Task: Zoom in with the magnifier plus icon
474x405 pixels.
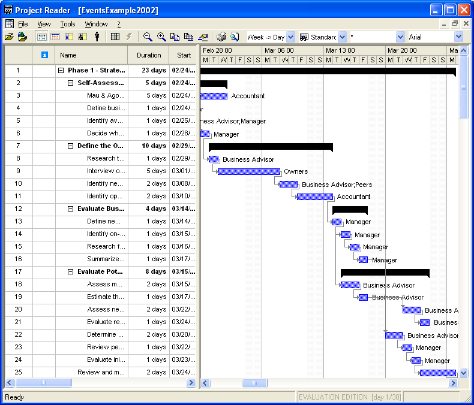Action: pos(161,37)
